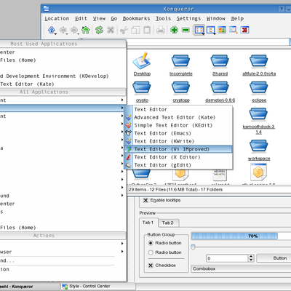The height and width of the screenshot is (291, 291).
Task: Click the 70% progress bar
Action: tap(241, 236)
